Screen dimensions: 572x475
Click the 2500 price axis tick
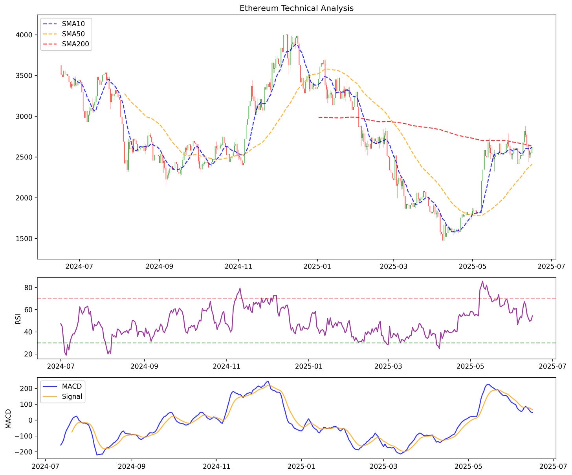(x=24, y=157)
